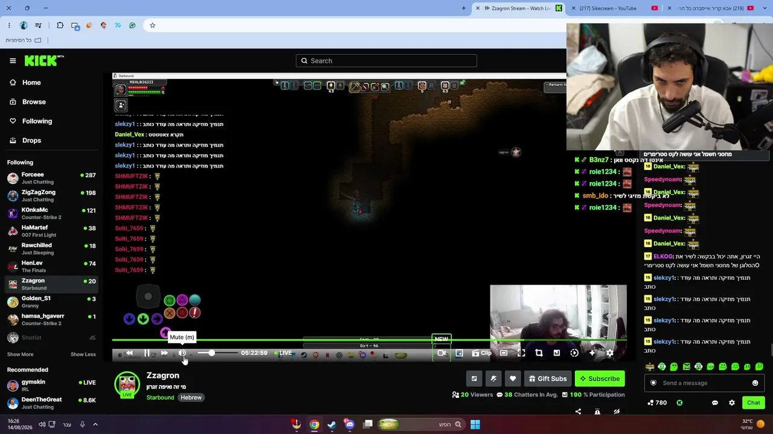
Task: Mute the stream volume
Action: [182, 353]
